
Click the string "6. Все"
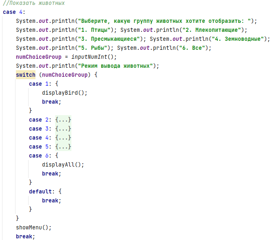[192, 48]
